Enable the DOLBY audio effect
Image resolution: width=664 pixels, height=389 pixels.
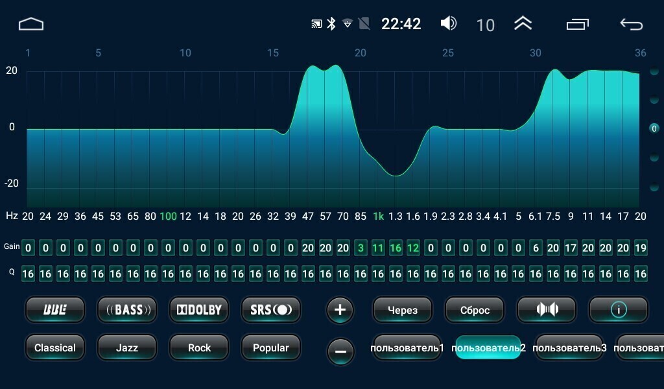199,310
